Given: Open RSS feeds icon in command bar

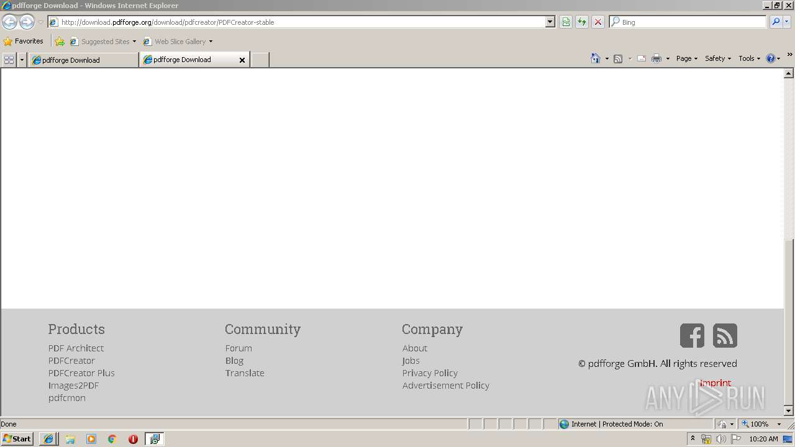Looking at the screenshot, I should coord(618,58).
